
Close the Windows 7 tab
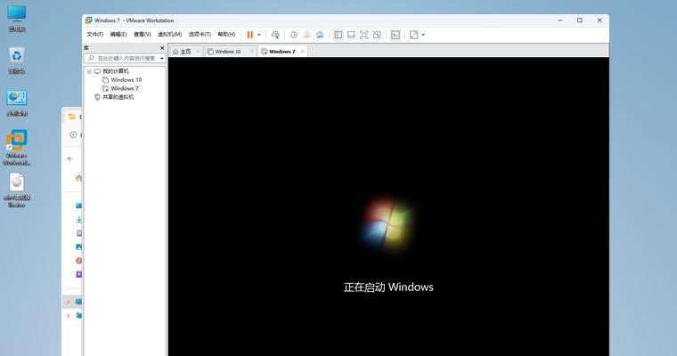pyautogui.click(x=303, y=52)
